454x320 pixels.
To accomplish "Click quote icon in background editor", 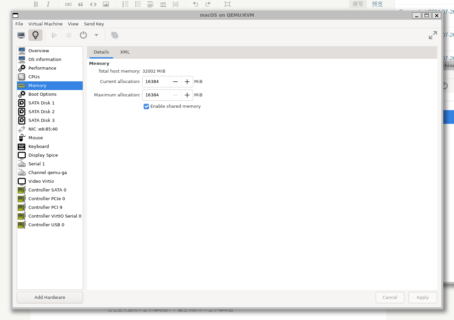I will (81, 4).
